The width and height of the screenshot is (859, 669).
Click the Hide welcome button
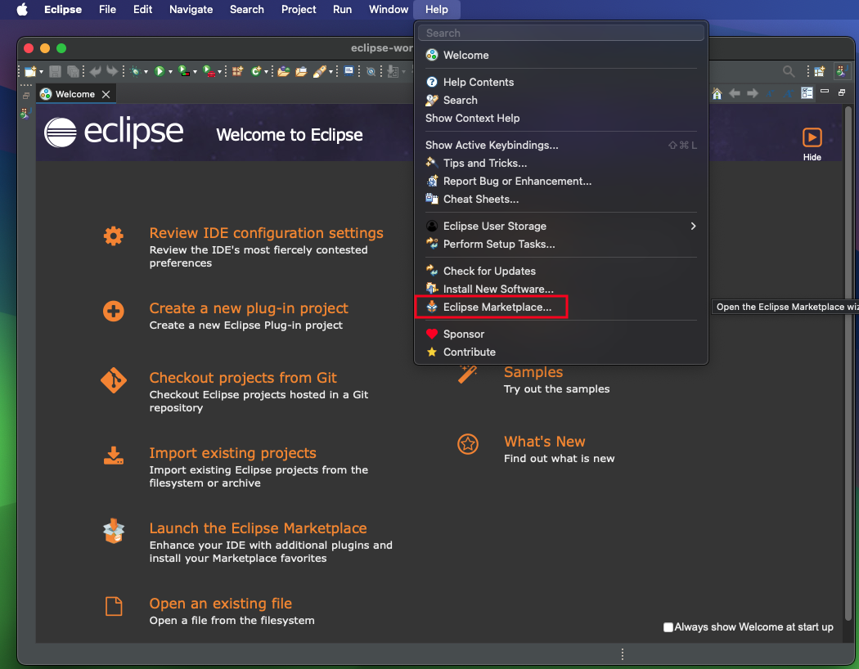(812, 144)
